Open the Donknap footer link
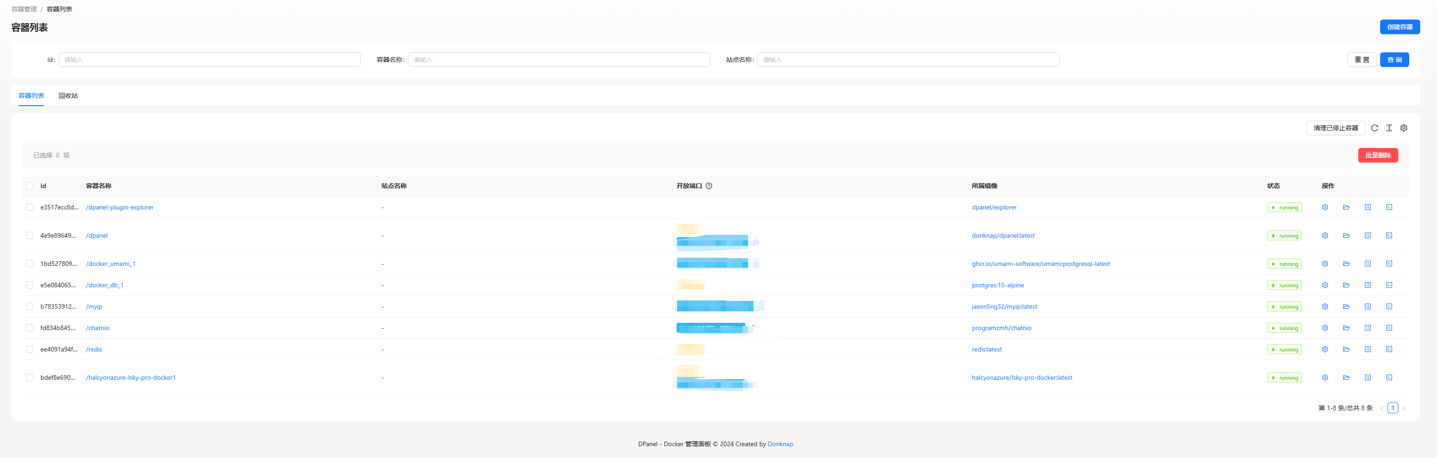 (x=780, y=444)
